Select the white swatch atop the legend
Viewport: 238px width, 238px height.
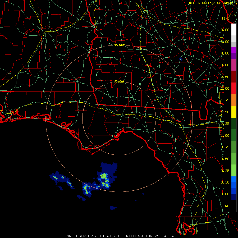coord(234,29)
